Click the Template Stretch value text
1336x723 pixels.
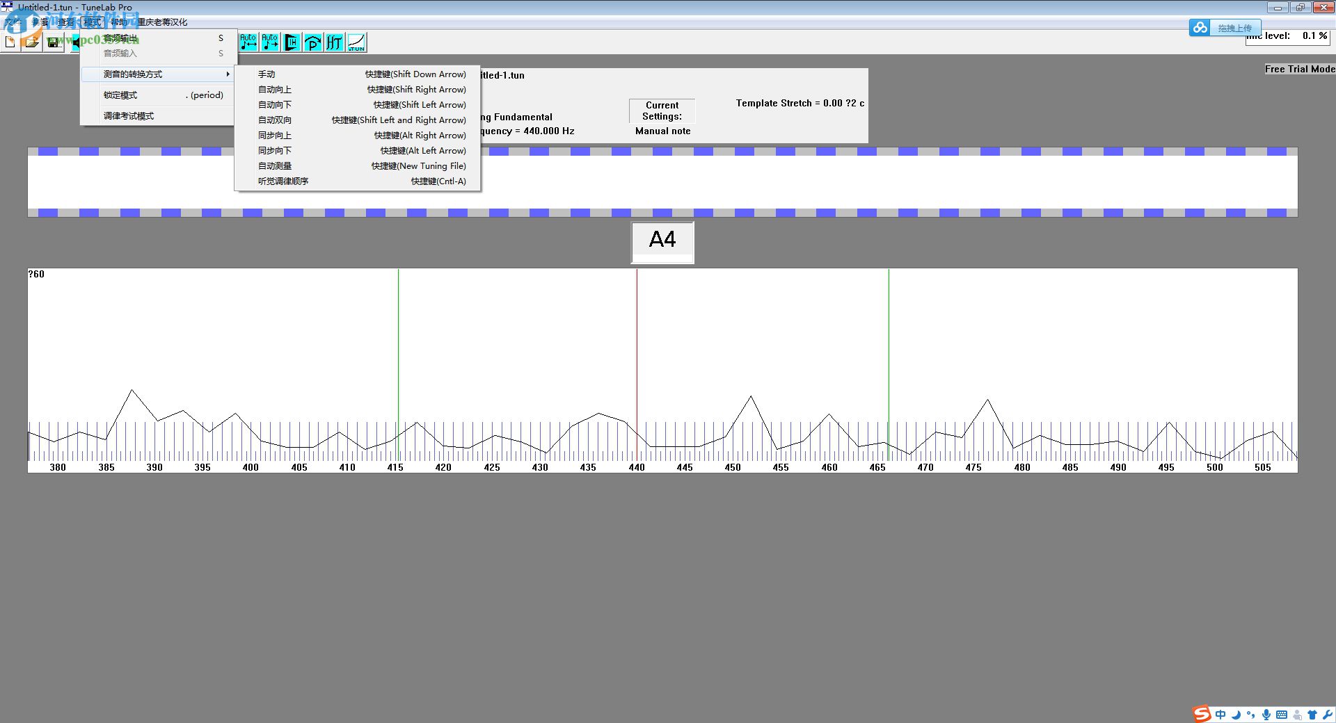point(800,103)
